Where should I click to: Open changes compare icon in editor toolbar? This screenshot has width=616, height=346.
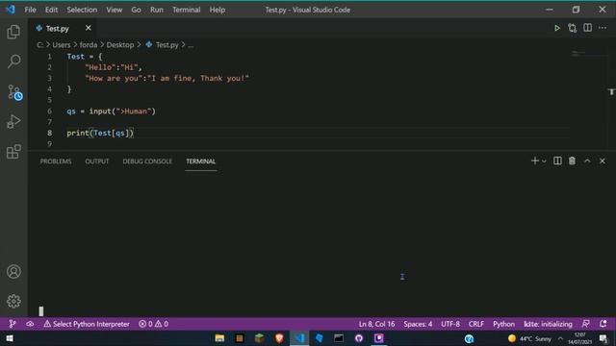[x=573, y=28]
